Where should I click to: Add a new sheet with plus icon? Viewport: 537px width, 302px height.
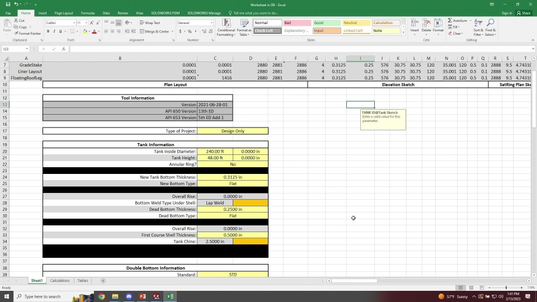pos(103,281)
